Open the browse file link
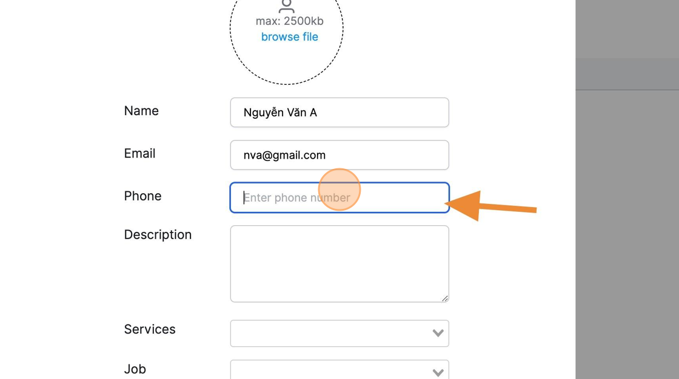Screen dimensions: 679x379 [x=290, y=37]
